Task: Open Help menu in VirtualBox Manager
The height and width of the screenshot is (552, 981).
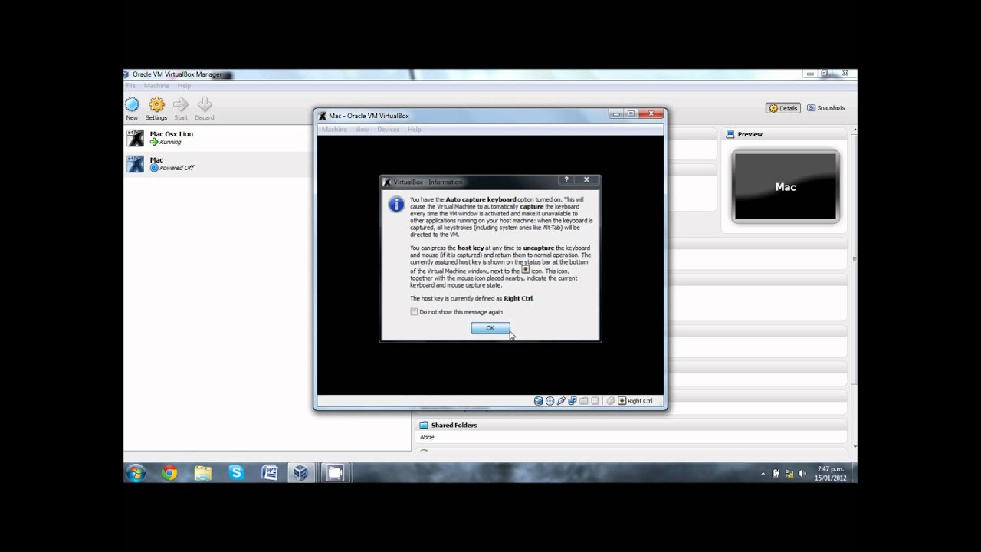Action: (184, 86)
